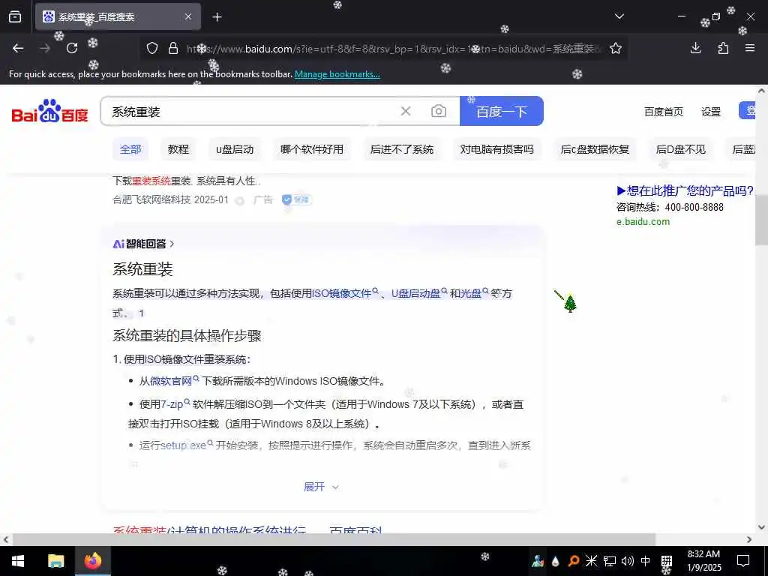Click the magnifier tray icon
The image size is (768, 576).
coord(574,561)
